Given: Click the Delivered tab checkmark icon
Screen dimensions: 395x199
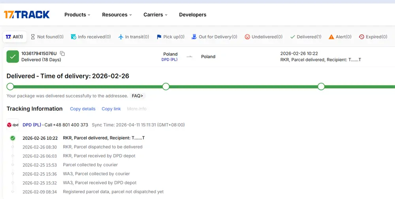Looking at the screenshot, I should point(292,37).
